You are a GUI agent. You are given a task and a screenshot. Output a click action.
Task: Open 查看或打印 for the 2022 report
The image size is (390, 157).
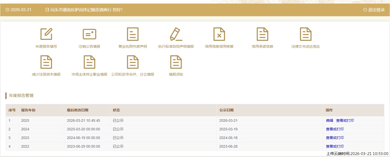(x=335, y=146)
